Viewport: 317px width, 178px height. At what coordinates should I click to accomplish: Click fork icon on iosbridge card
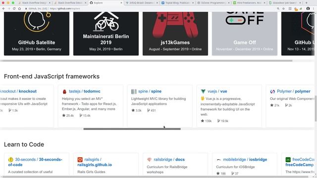click(x=233, y=174)
